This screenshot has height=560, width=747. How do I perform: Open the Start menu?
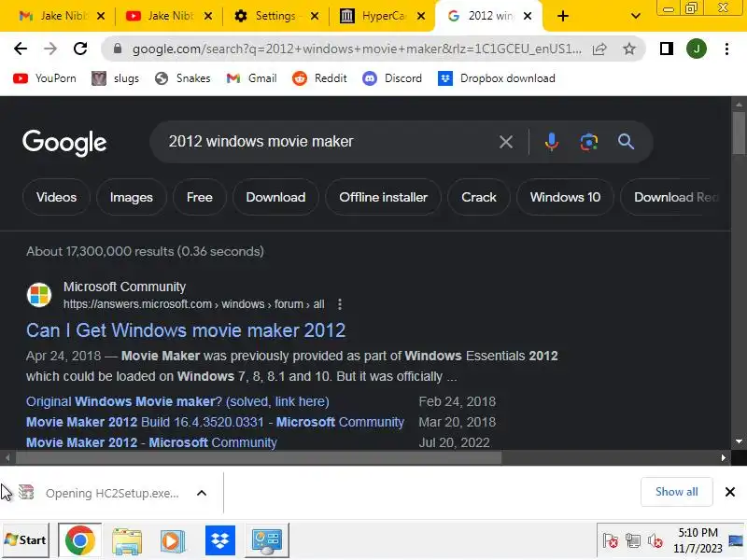click(25, 540)
